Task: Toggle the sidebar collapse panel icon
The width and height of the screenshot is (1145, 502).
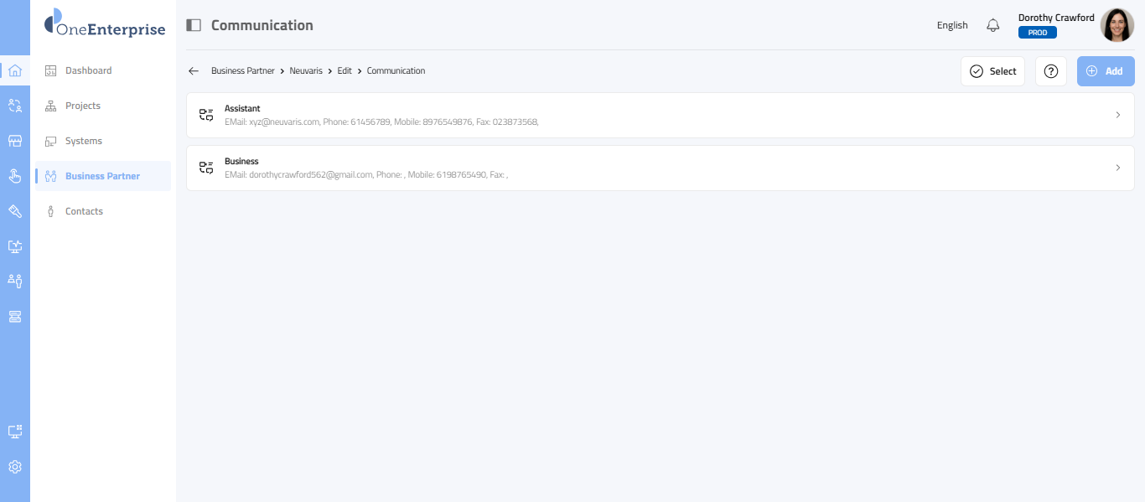Action: 194,25
